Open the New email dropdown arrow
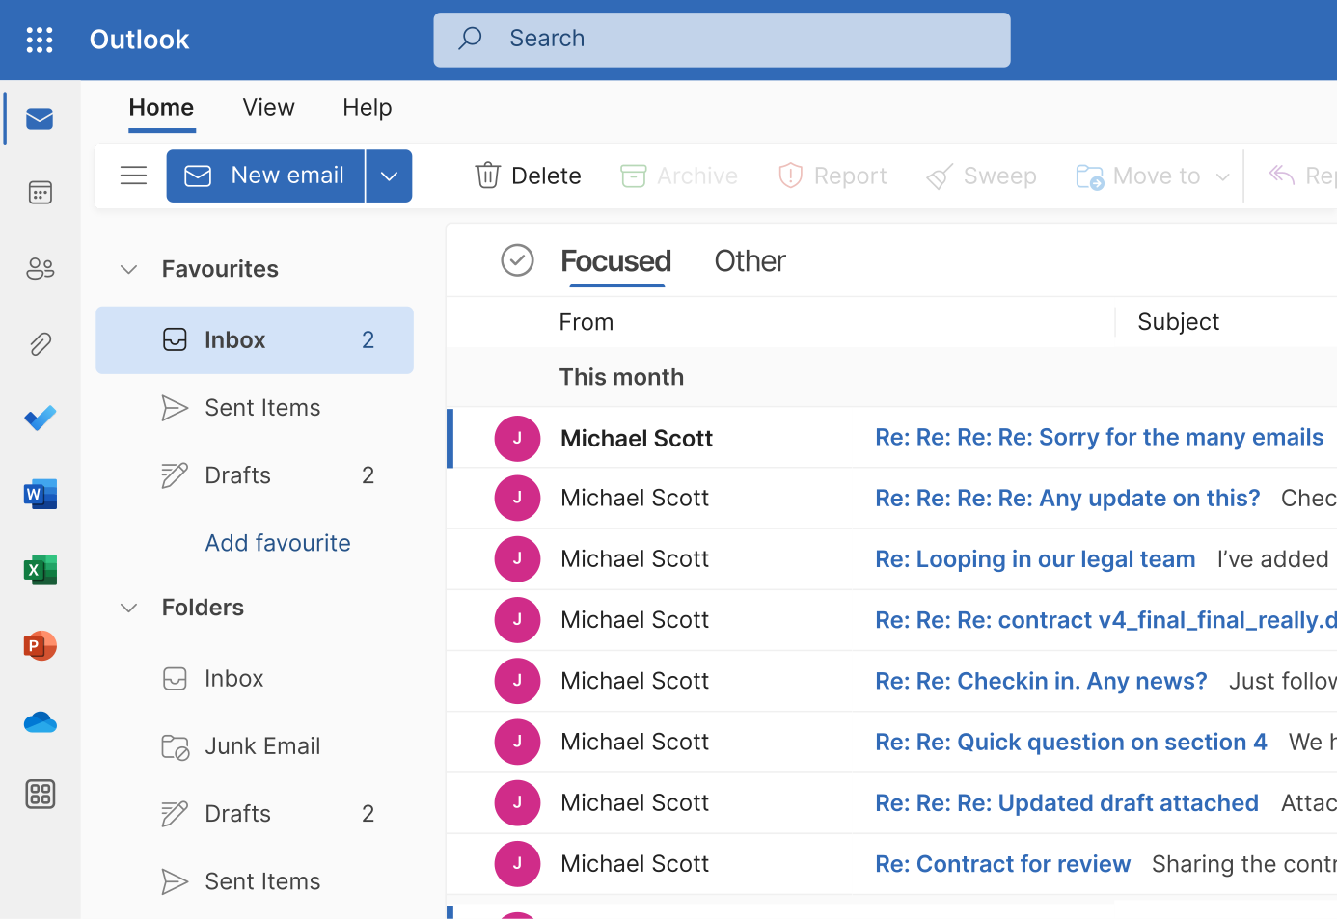Image resolution: width=1337 pixels, height=920 pixels. pyautogui.click(x=389, y=176)
